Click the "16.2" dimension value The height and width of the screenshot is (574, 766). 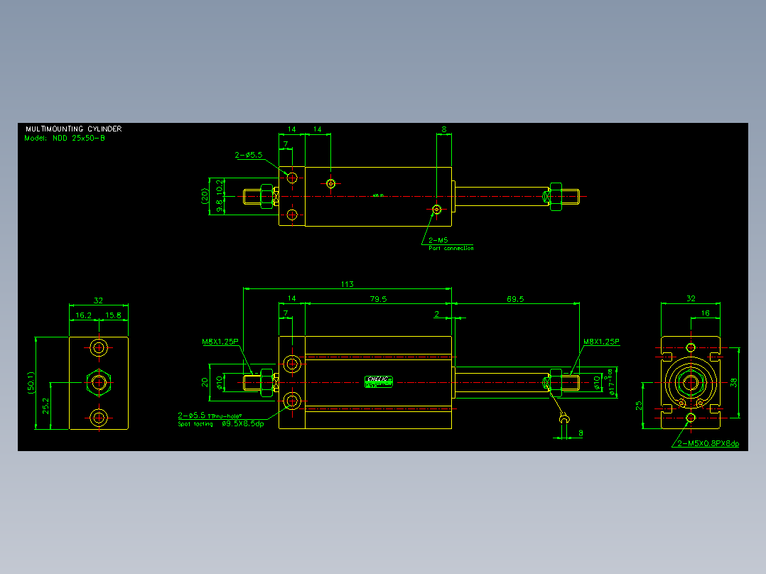pyautogui.click(x=84, y=315)
